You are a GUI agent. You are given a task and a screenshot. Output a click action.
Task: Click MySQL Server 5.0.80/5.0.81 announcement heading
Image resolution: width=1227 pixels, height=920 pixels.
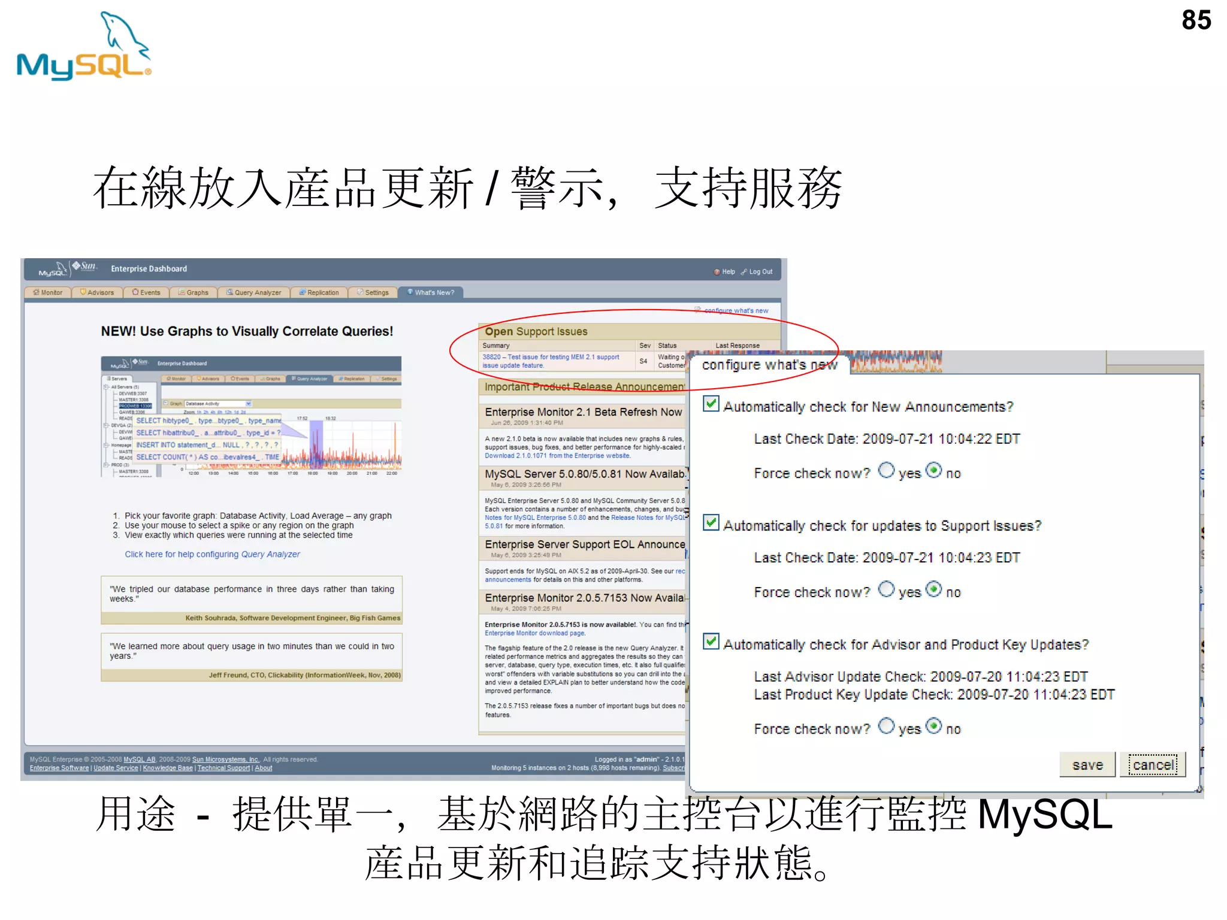click(584, 474)
